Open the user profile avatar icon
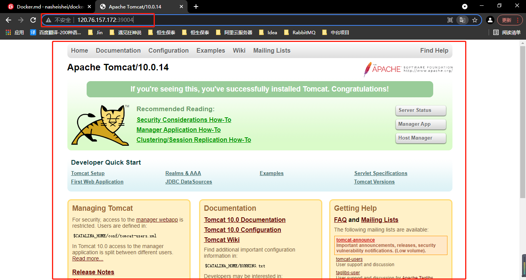 click(x=490, y=20)
